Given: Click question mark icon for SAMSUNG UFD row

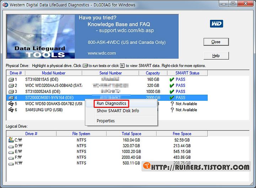Looking at the screenshot, I should click(x=172, y=110).
